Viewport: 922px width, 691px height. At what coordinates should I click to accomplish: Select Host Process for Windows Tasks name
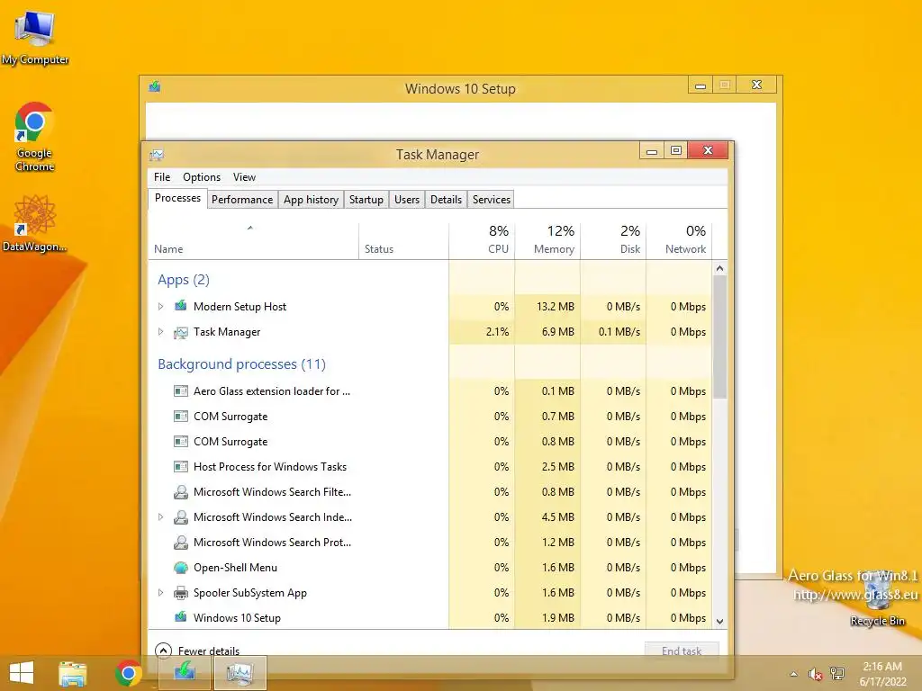270,467
